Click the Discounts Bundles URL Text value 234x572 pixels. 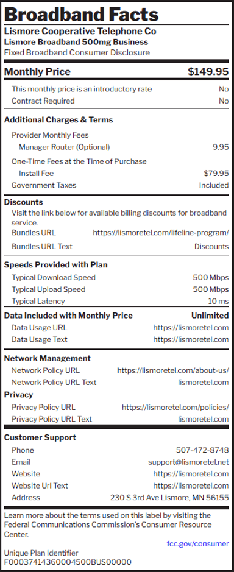click(211, 247)
